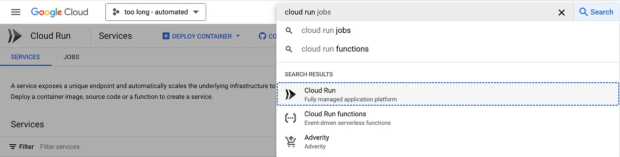Click the blue Search button
The height and width of the screenshot is (157, 620).
[596, 12]
